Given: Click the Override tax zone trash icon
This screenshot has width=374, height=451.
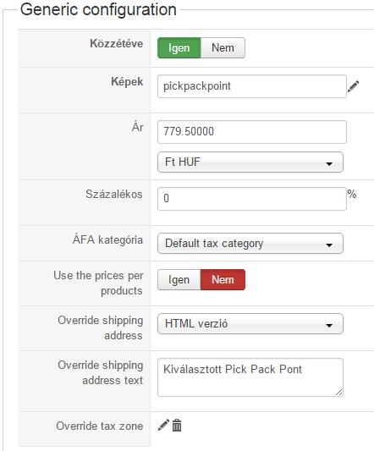Looking at the screenshot, I should [x=177, y=426].
